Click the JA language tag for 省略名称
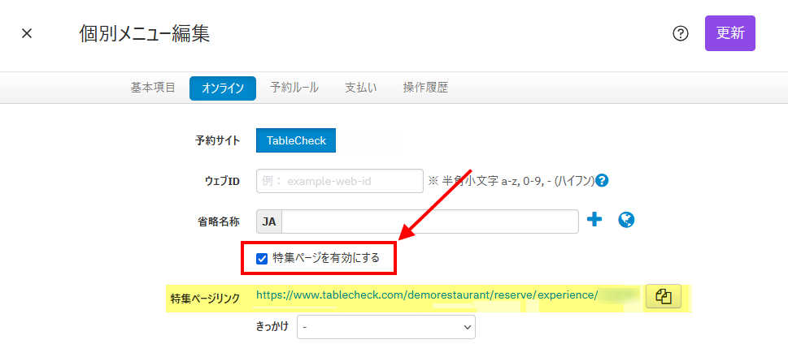 pyautogui.click(x=269, y=221)
